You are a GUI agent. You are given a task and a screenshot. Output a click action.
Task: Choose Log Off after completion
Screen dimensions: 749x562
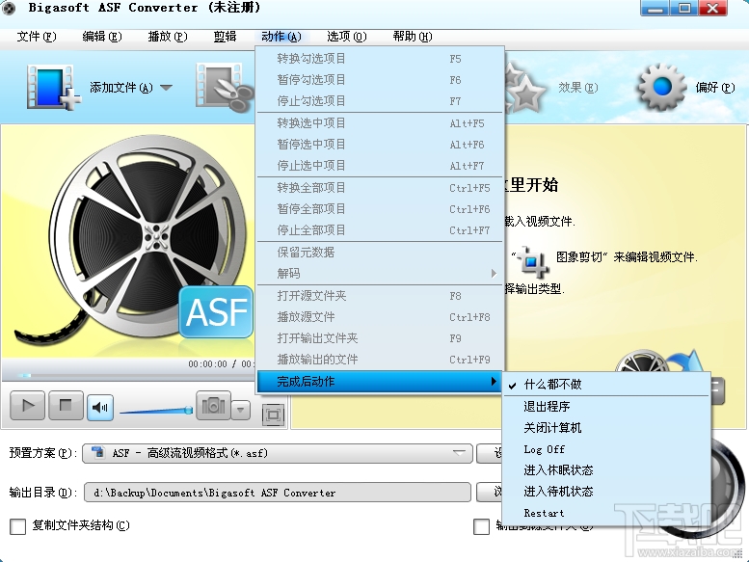(x=606, y=449)
